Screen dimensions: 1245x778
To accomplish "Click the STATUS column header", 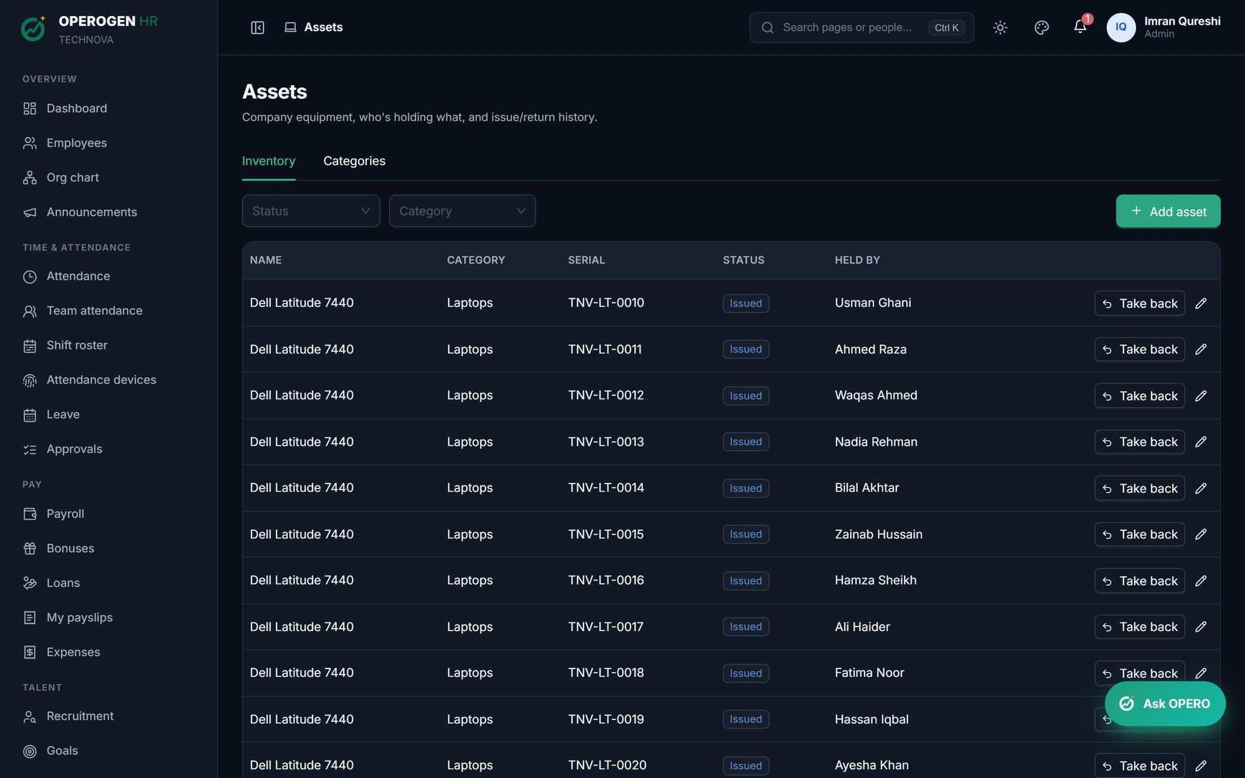I will [743, 260].
